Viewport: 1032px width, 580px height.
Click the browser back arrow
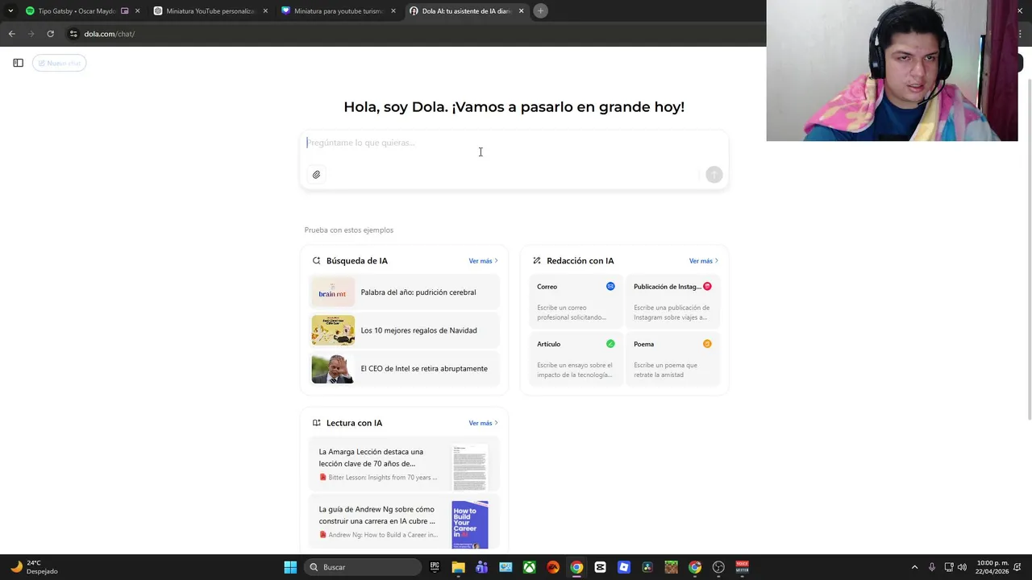(x=11, y=34)
